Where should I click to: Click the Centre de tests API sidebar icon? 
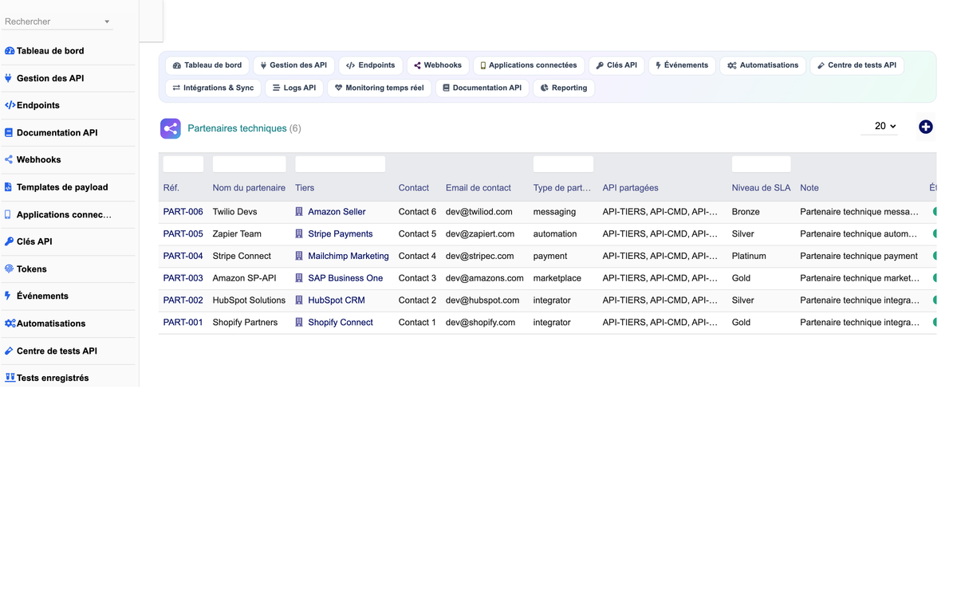9,351
